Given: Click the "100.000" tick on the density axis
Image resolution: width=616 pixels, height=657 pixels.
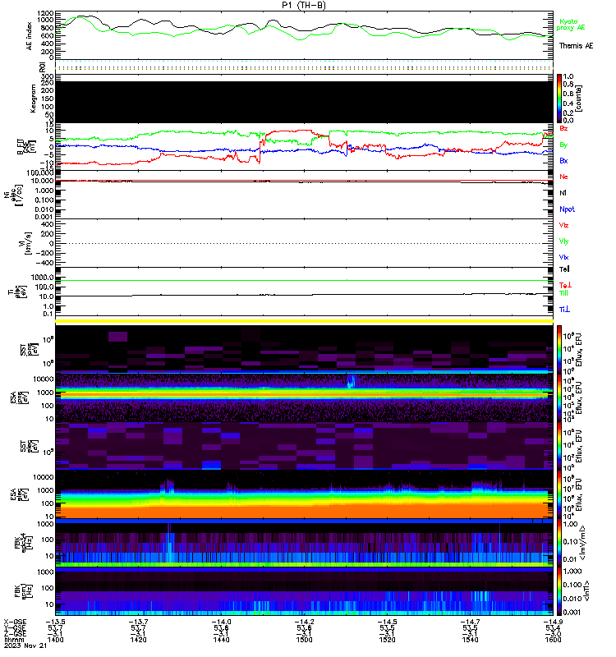Looking at the screenshot, I should pyautogui.click(x=39, y=173).
